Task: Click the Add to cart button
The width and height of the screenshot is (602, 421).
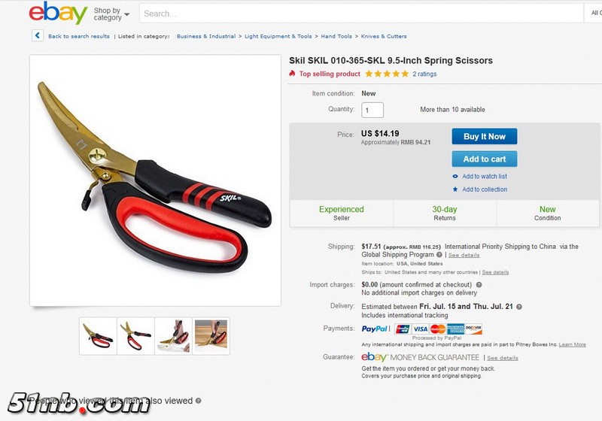Action: click(x=485, y=159)
